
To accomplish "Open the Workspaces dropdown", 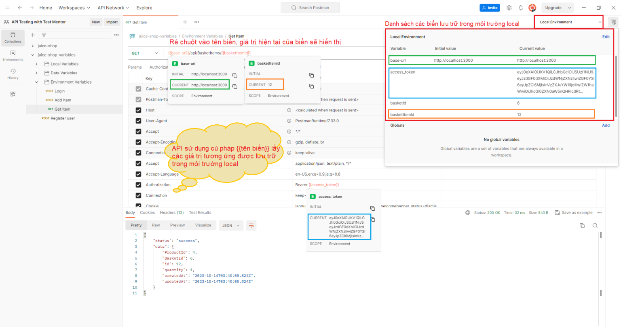I will point(74,8).
